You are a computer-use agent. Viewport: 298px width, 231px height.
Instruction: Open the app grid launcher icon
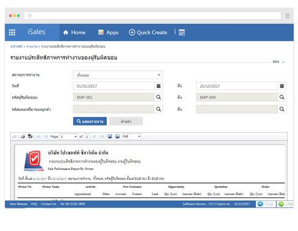(12, 32)
